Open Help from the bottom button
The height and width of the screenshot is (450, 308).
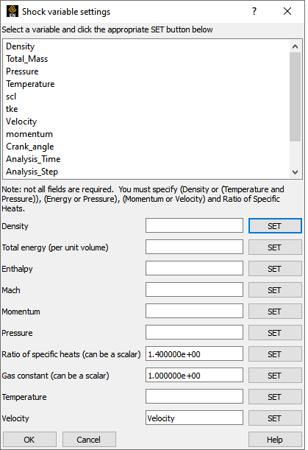pyautogui.click(x=275, y=440)
